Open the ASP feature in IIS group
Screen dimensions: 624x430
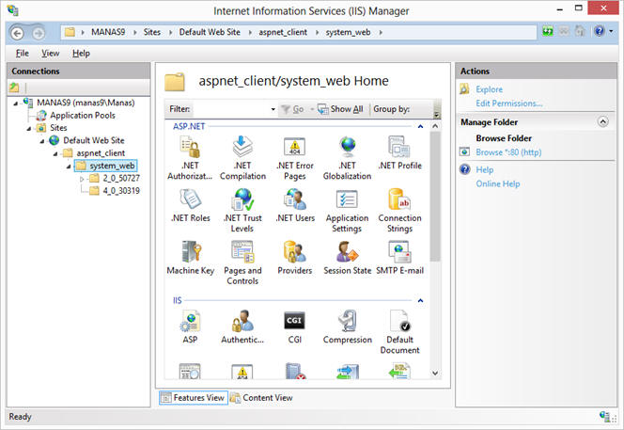pyautogui.click(x=190, y=326)
